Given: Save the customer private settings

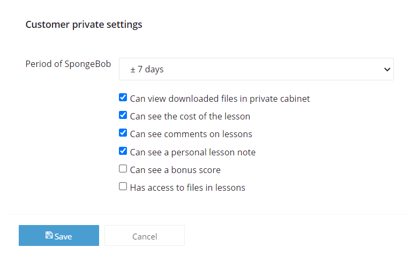Looking at the screenshot, I should click(59, 235).
